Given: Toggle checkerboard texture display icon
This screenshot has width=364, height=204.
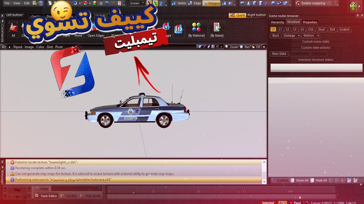Looking at the screenshot, I should [213, 47].
